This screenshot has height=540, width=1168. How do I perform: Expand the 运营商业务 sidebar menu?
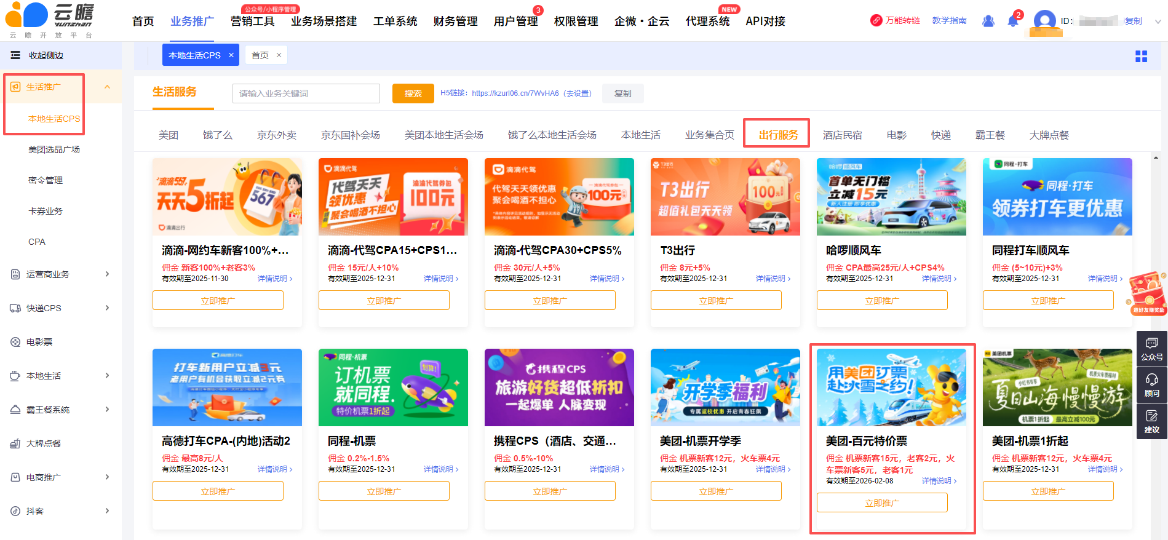[107, 274]
